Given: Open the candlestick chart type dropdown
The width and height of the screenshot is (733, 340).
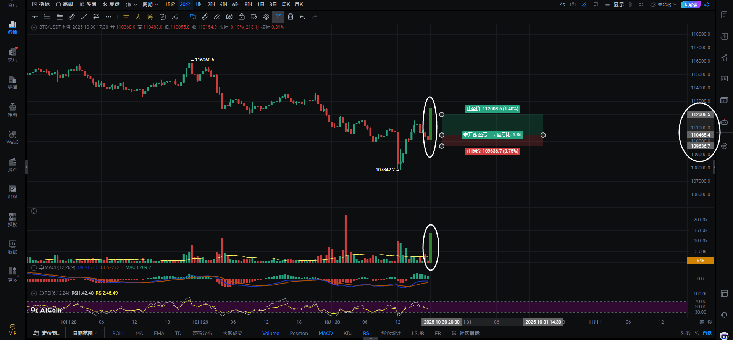Looking at the screenshot, I should [131, 5].
